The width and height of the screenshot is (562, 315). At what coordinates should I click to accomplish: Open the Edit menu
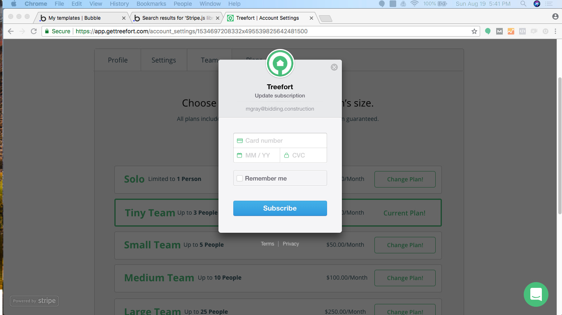[77, 4]
